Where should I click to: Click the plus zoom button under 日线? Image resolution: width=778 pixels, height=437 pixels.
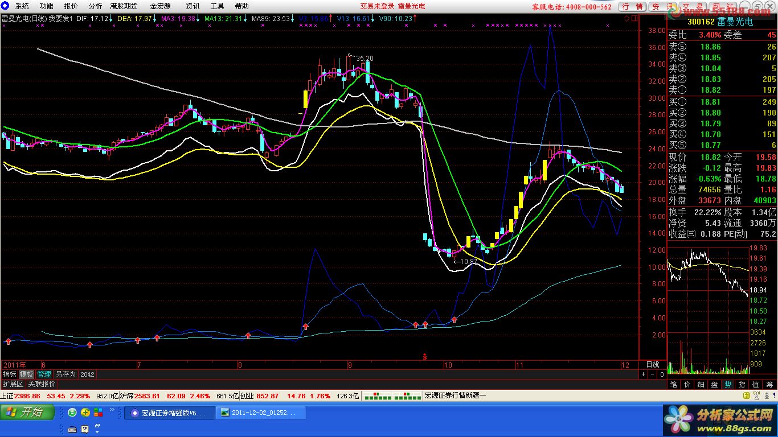click(643, 374)
